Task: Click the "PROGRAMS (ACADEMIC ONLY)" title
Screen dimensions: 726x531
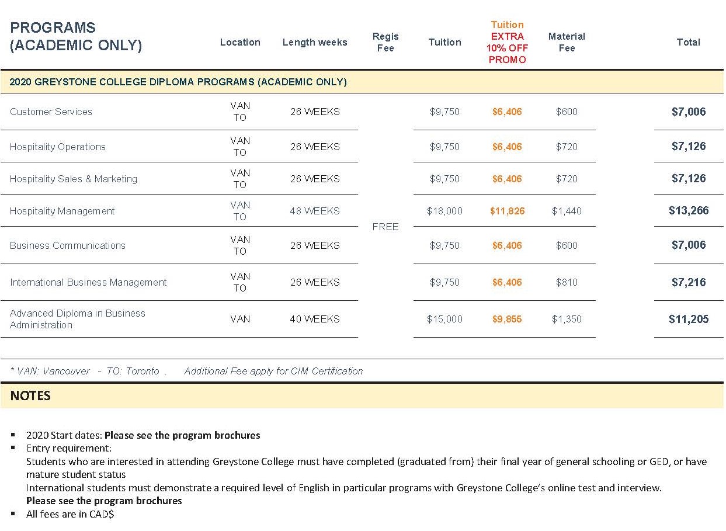Action: pyautogui.click(x=76, y=36)
